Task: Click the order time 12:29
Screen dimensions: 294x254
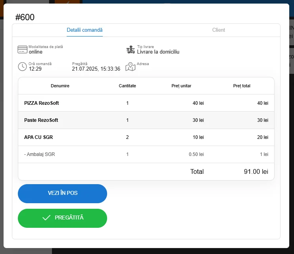Action: [35, 69]
